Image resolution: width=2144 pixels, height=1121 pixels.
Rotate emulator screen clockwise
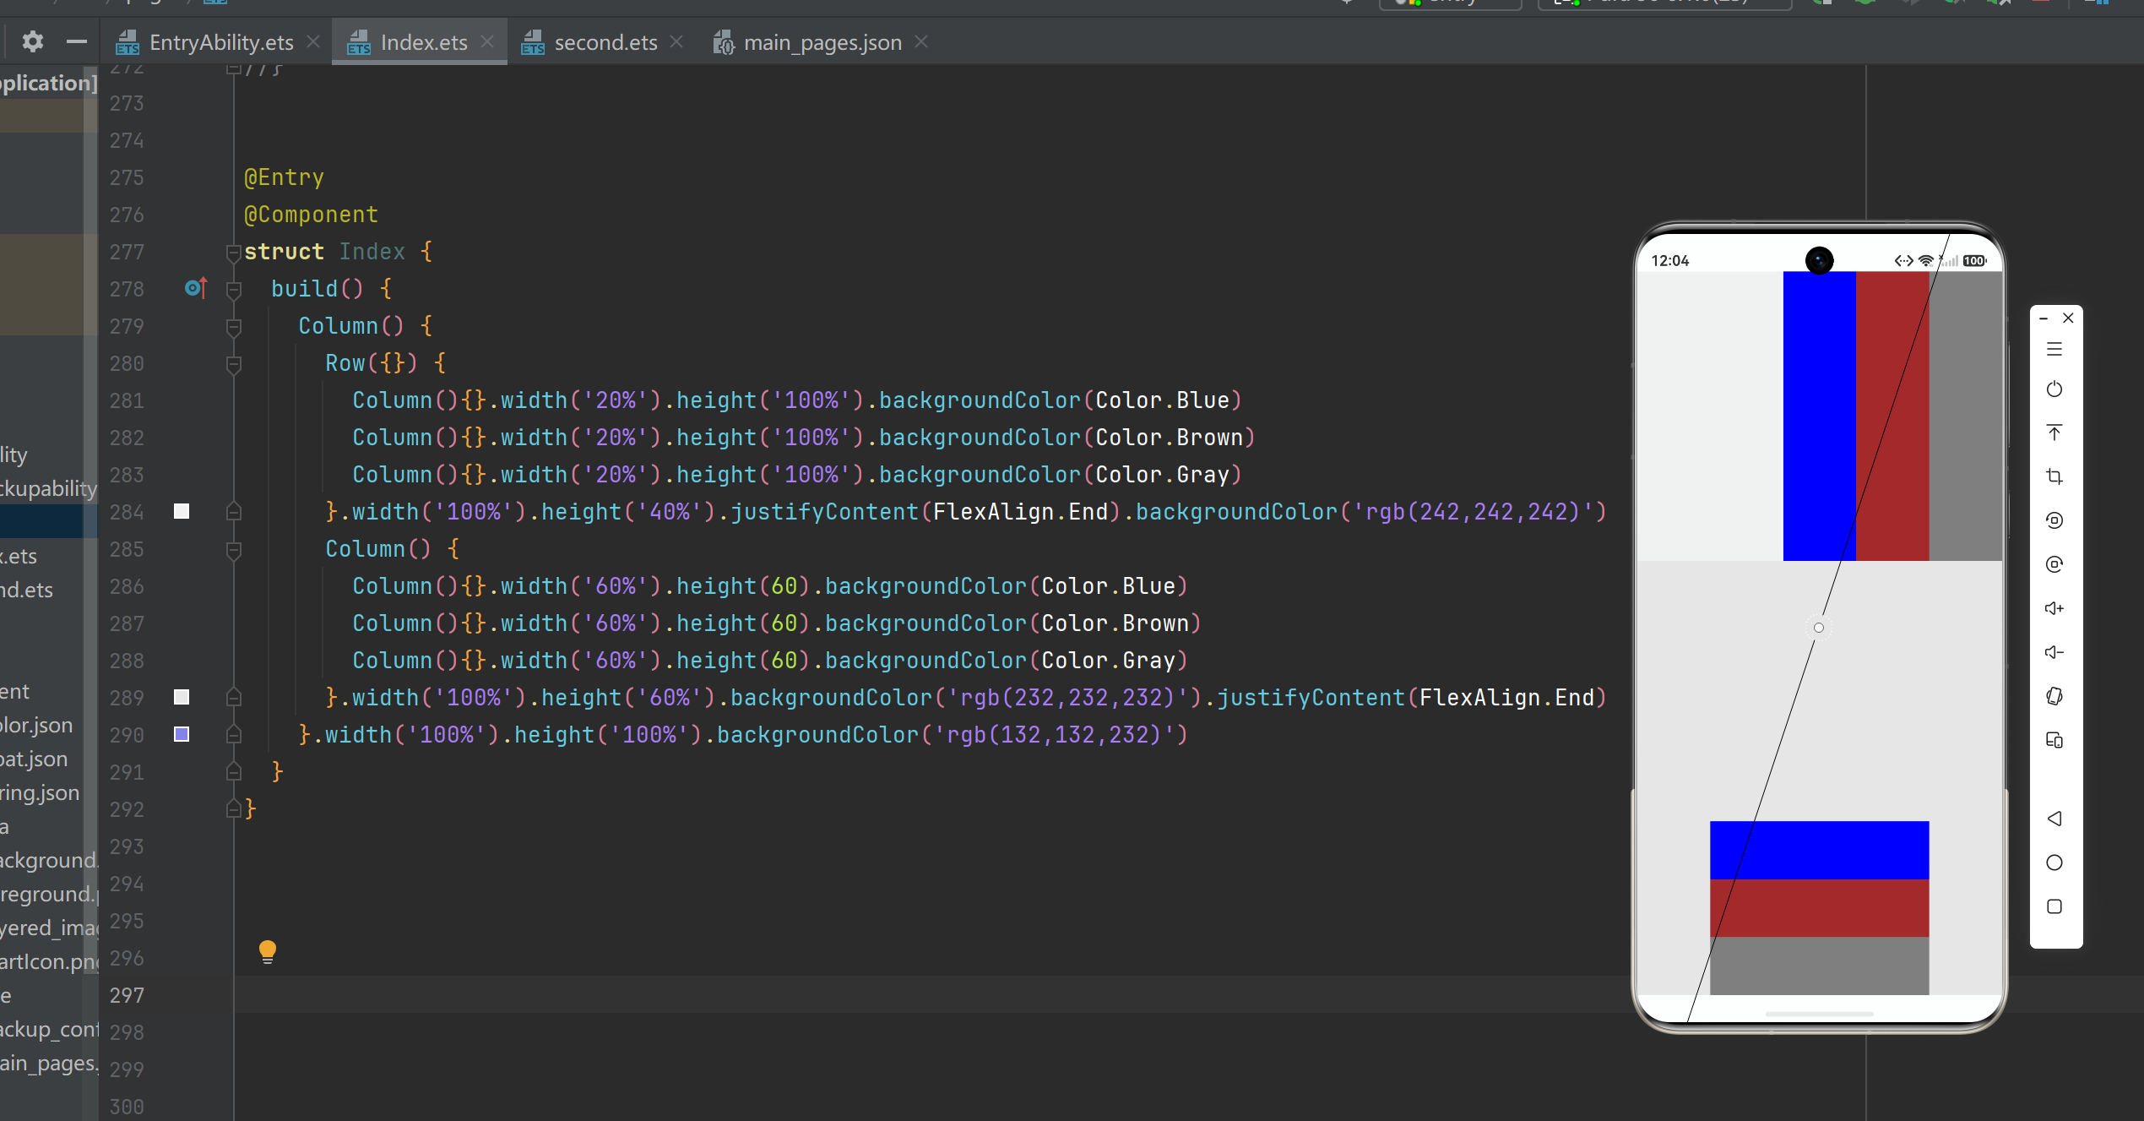click(2054, 564)
